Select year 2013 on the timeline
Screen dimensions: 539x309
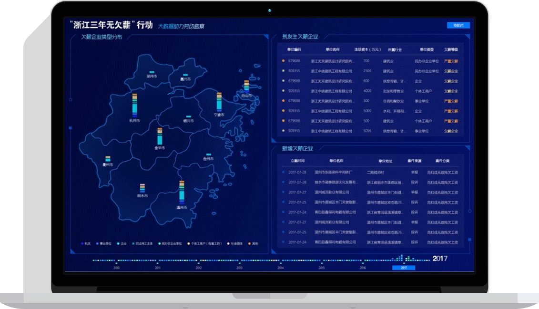tap(239, 268)
